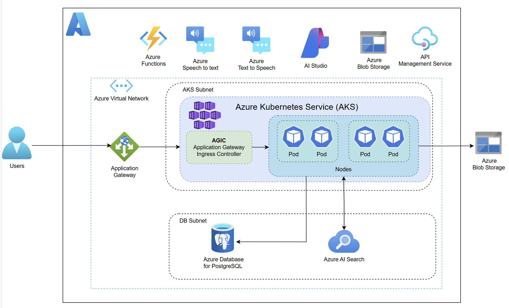The width and height of the screenshot is (509, 308).
Task: Select the Azure Database for PostgreSQL icon
Action: 222,238
